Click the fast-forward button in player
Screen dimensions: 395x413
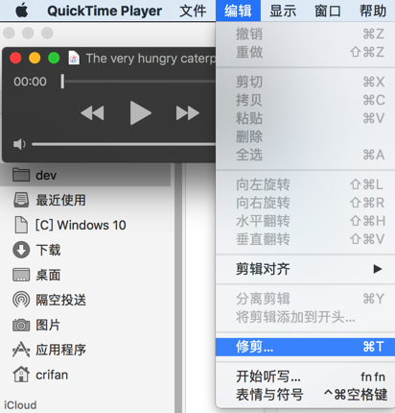[188, 113]
